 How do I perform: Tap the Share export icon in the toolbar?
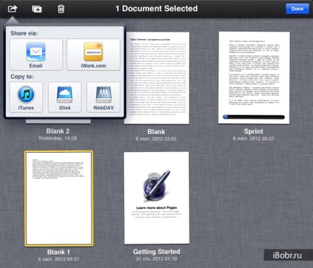click(x=13, y=9)
